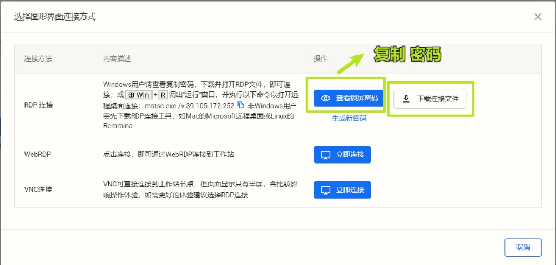Viewport: 556px width, 265px height.
Task: Select the WebRDP row label
Action: [x=38, y=155]
